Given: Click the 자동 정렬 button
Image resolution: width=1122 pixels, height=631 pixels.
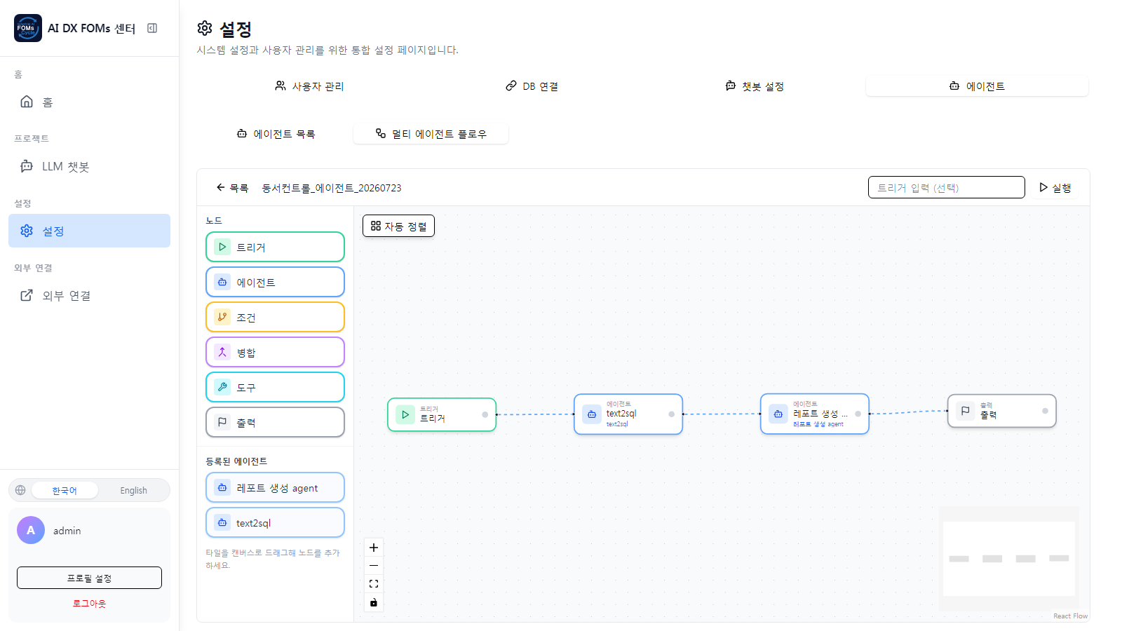Looking at the screenshot, I should coord(398,226).
